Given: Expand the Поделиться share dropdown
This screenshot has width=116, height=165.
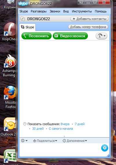Looking at the screenshot, I should 45,141.
